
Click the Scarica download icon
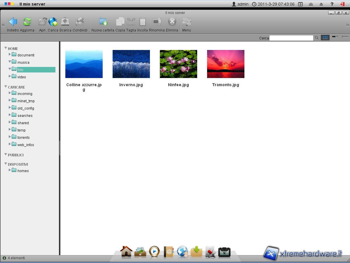pyautogui.click(x=65, y=22)
